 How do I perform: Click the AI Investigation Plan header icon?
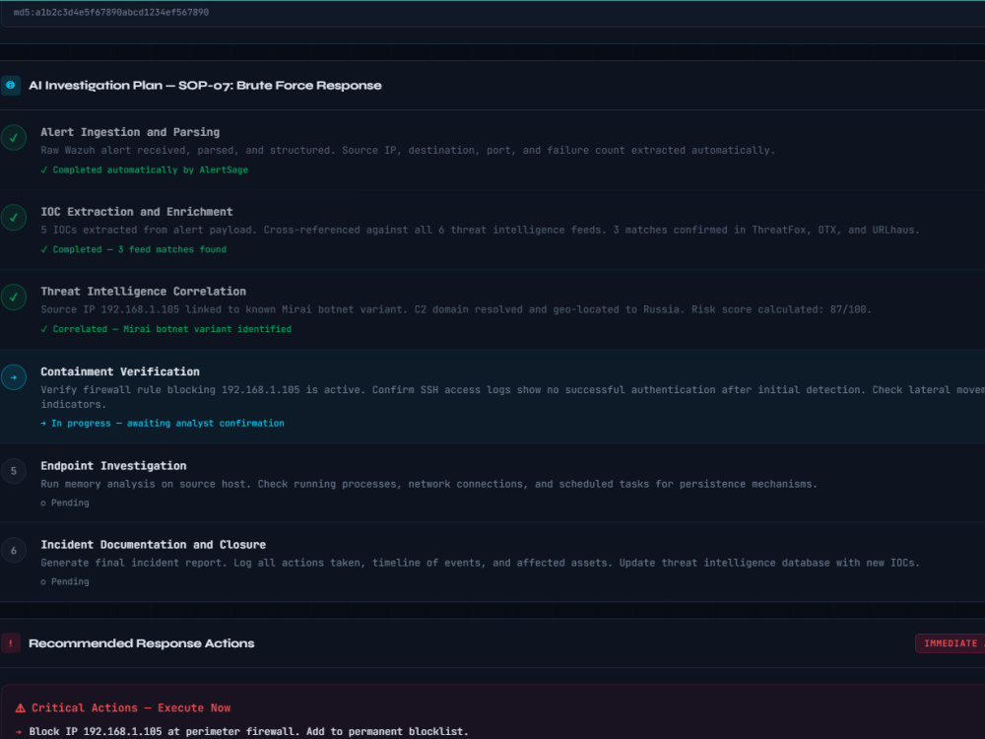pyautogui.click(x=11, y=86)
